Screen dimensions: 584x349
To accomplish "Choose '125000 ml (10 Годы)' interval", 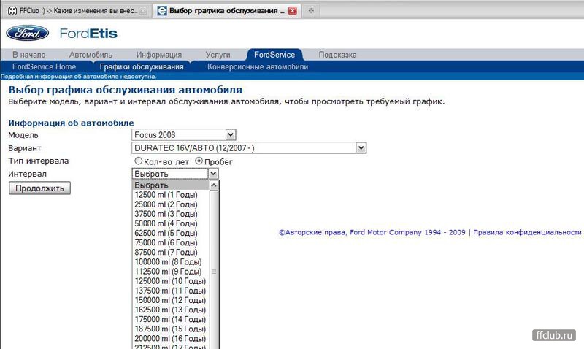I will 171,281.
